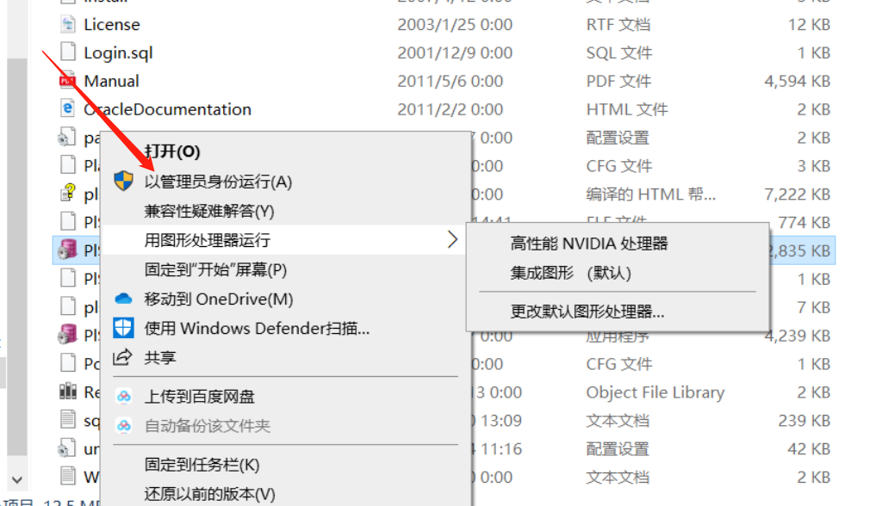Choose 兼容性疑难解答(Y) in context menu
882x506 pixels.
point(209,211)
